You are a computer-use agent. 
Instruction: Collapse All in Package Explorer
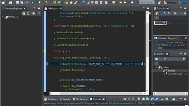[24, 14]
